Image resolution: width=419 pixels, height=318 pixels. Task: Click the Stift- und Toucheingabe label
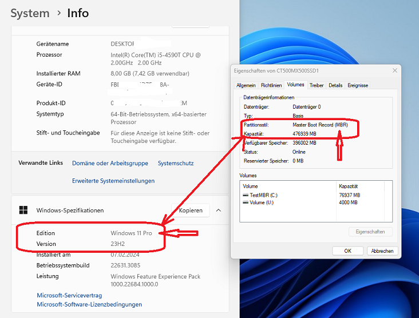tap(68, 133)
